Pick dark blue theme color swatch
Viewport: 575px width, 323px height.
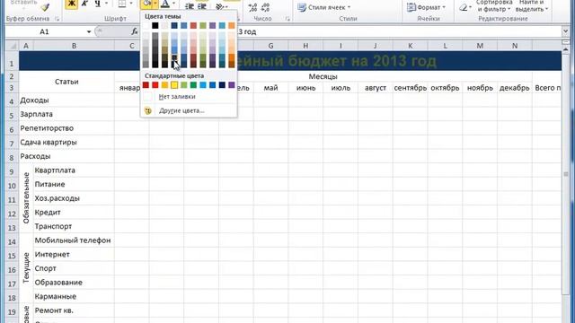coord(174,25)
